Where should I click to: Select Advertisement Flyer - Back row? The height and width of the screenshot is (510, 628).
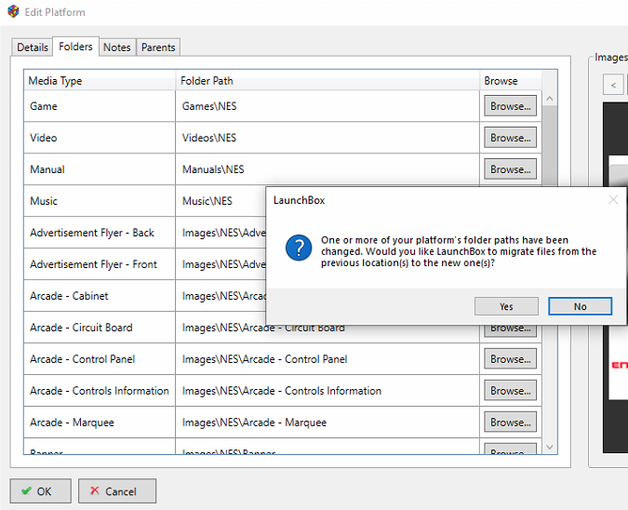[100, 233]
